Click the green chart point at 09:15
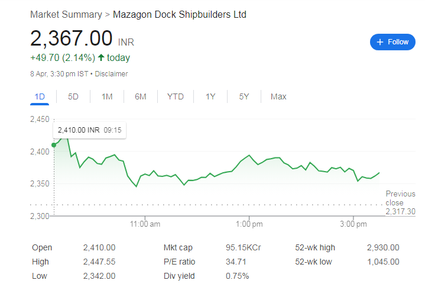The height and width of the screenshot is (290, 425). pyautogui.click(x=54, y=144)
